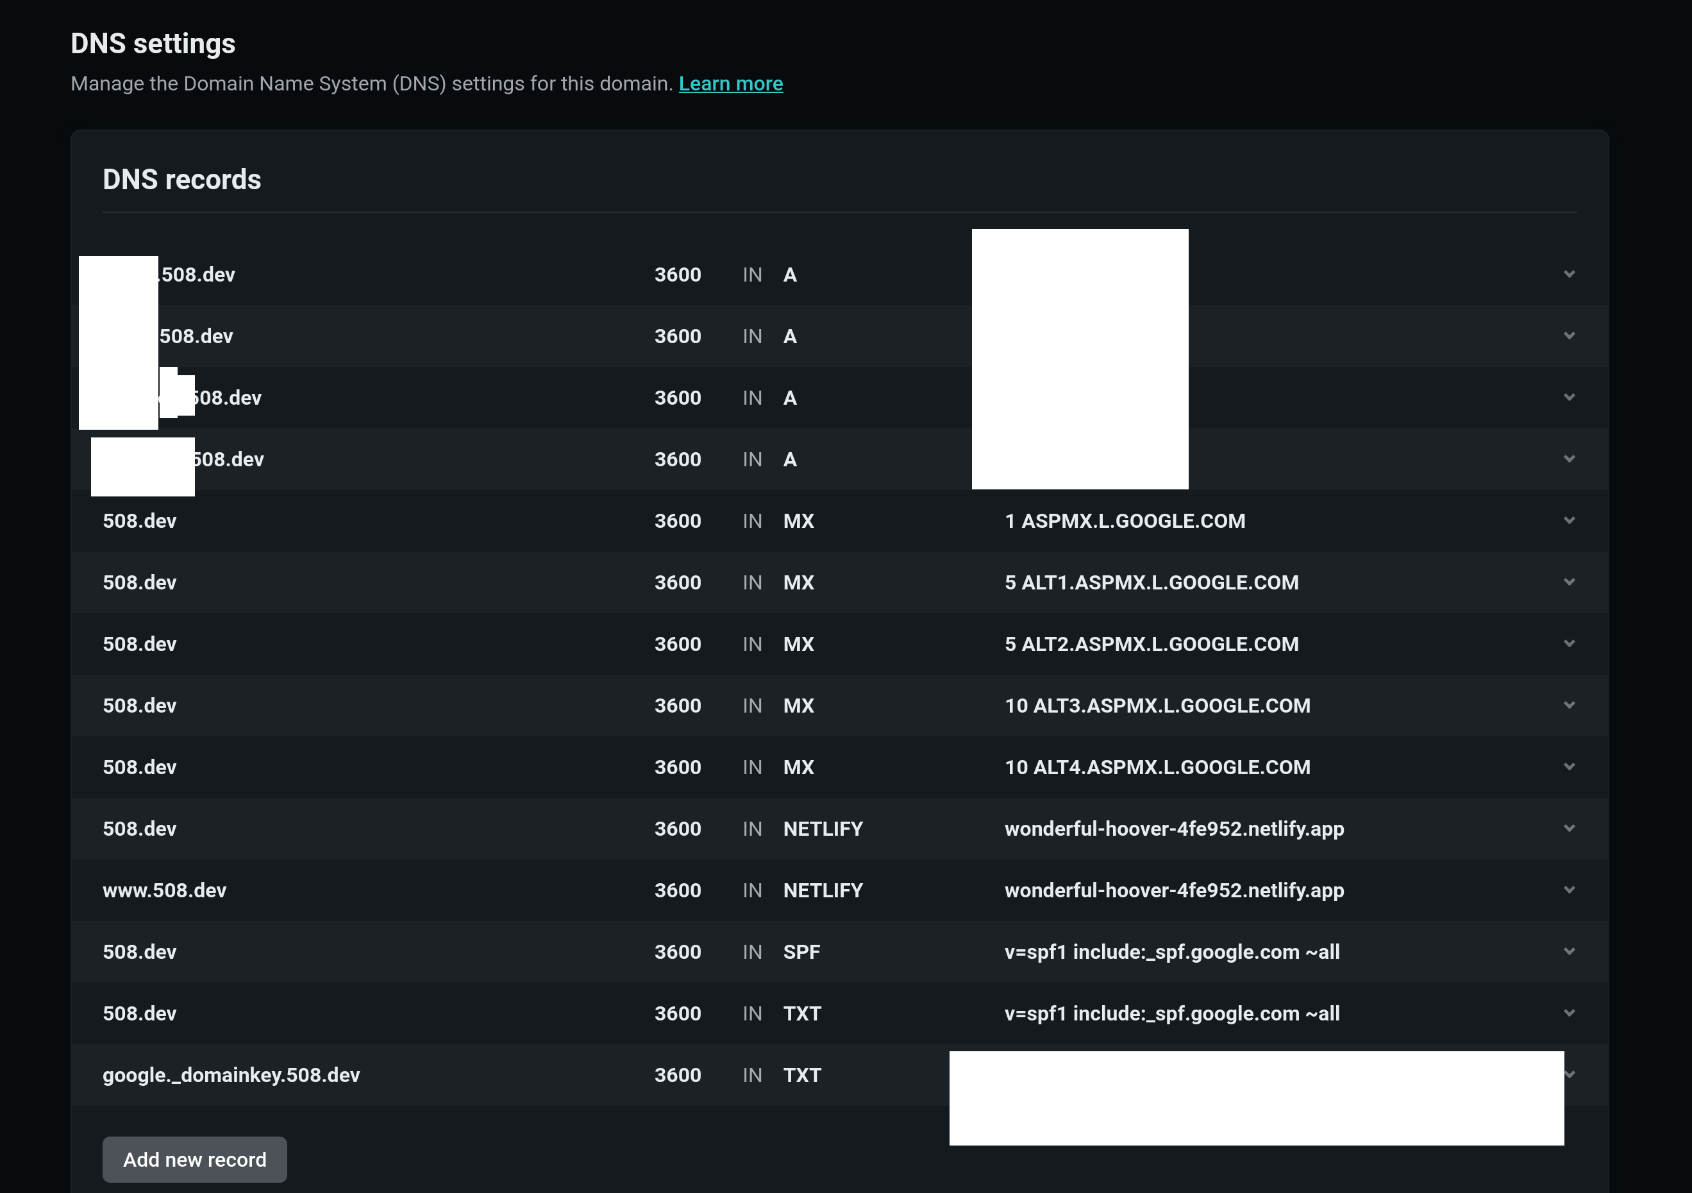This screenshot has width=1692, height=1193.
Task: Click the www.508.dev row's netlify.app value
Action: click(1175, 891)
